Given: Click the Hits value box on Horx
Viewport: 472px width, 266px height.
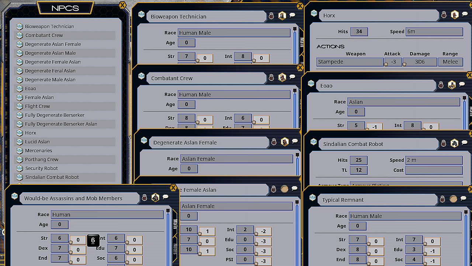Looking at the screenshot, I should click(x=359, y=32).
